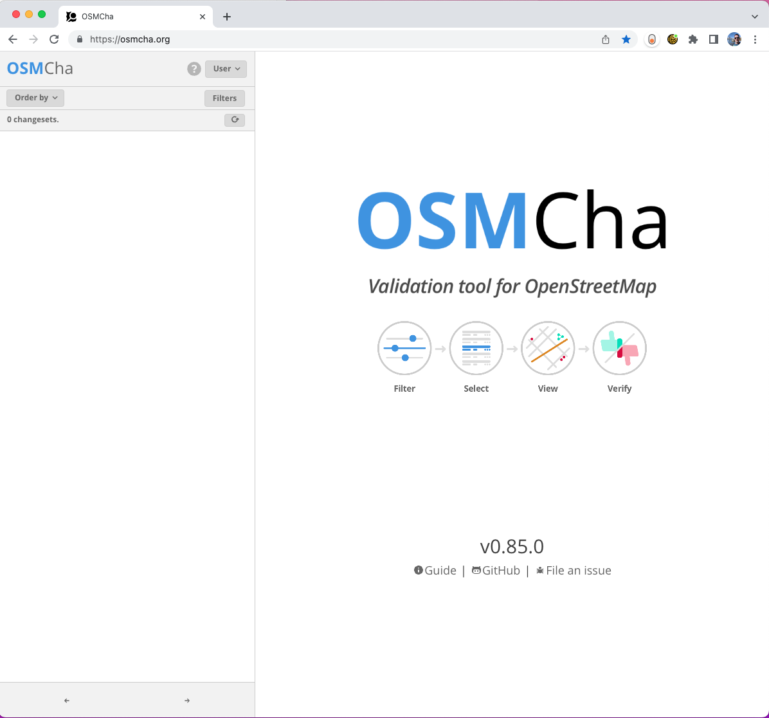Go back in browser history
The image size is (769, 718).
click(13, 39)
